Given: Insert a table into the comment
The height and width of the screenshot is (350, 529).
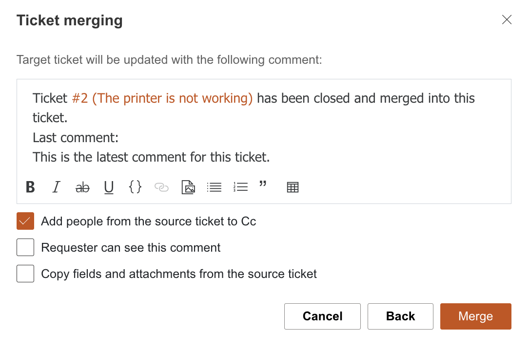Looking at the screenshot, I should point(293,187).
